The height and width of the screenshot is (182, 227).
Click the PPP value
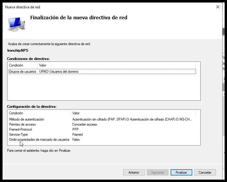pyautogui.click(x=75, y=129)
